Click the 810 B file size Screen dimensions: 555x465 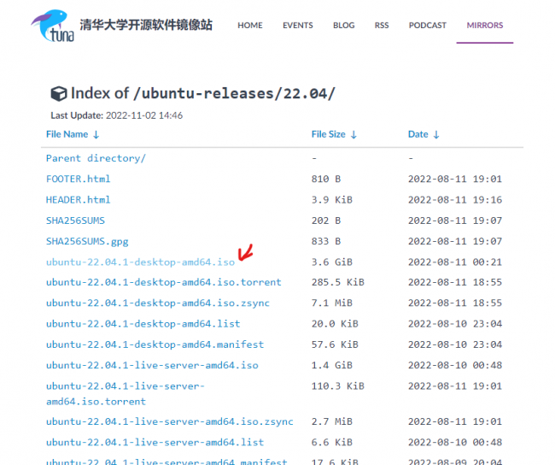pos(326,179)
